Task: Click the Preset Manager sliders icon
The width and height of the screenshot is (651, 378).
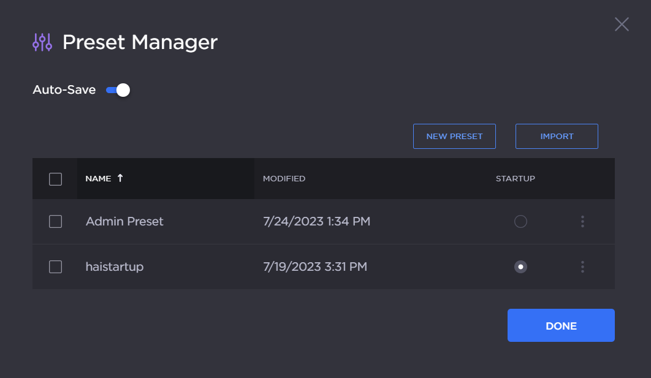Action: point(42,42)
